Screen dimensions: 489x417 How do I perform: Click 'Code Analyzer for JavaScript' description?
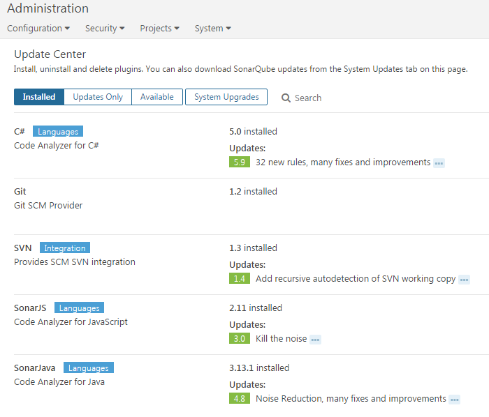pyautogui.click(x=71, y=321)
